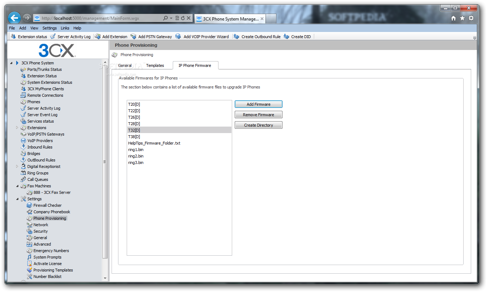Click the Create DID toolbar icon
This screenshot has height=292, width=487.
coord(286,36)
